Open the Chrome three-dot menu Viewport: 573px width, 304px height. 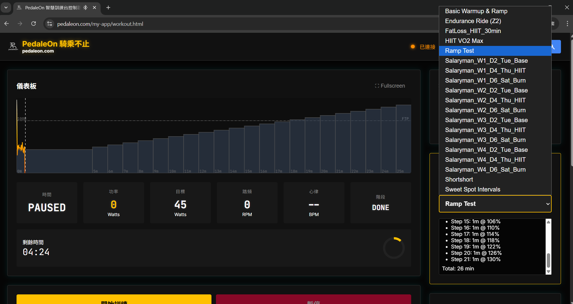click(567, 24)
